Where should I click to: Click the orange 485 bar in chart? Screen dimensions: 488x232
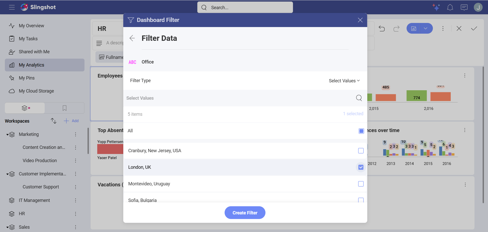[x=386, y=98]
